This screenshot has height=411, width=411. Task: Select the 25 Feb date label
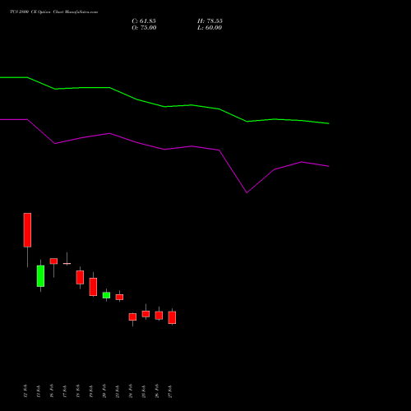pyautogui.click(x=144, y=391)
